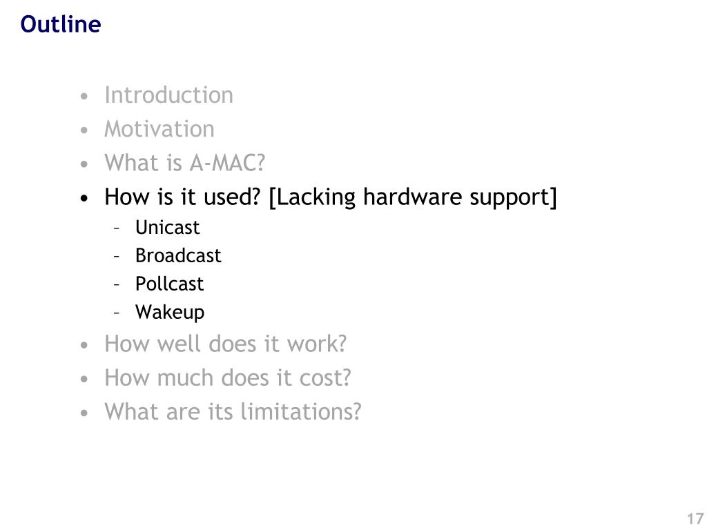Screen dimensions: 707x530
Task: Click 'What are its limitations?' line
Action: (x=233, y=411)
